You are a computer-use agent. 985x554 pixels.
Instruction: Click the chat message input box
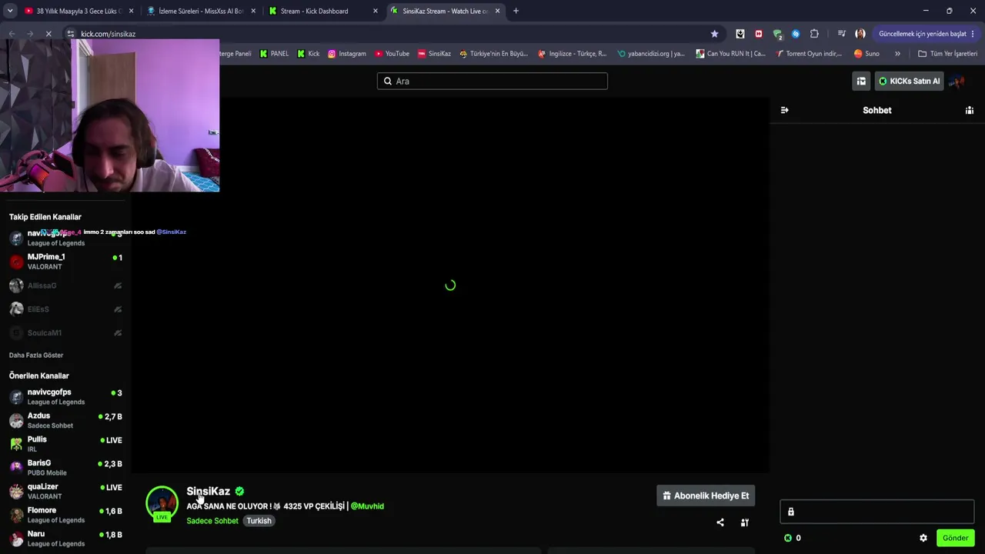pos(877,512)
